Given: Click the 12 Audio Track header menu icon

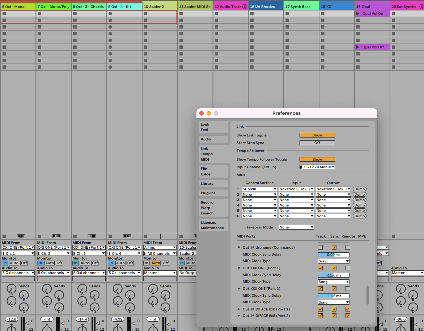Looking at the screenshot, I should point(245,6).
